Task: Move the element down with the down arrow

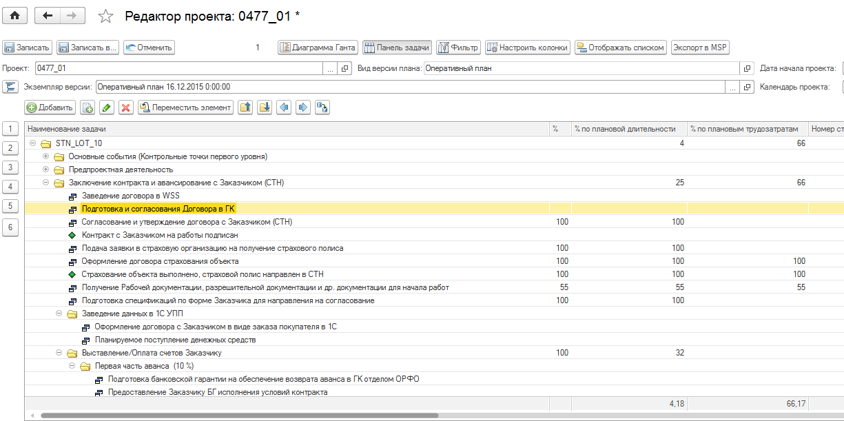Action: [x=265, y=107]
